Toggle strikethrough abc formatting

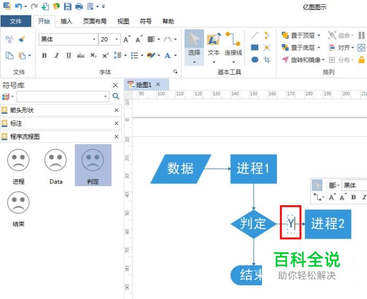point(81,56)
